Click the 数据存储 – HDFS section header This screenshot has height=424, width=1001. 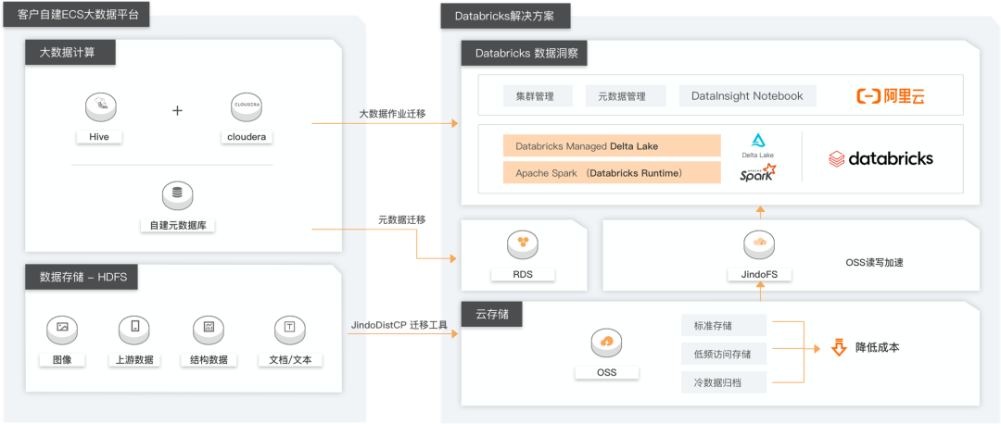coord(81,277)
